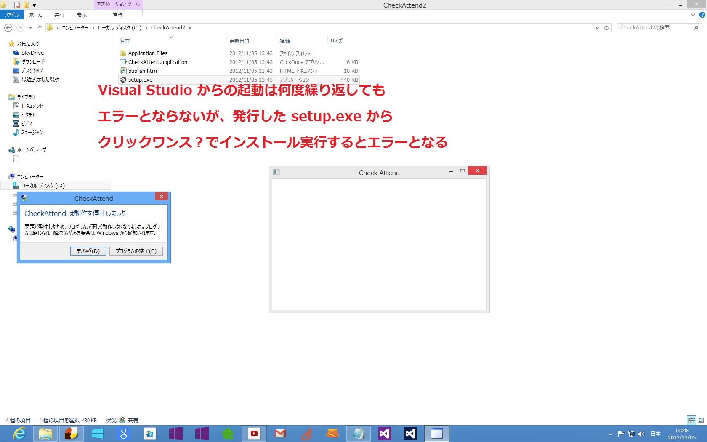Click the Up one level arrow
This screenshot has width=707, height=442.
tap(40, 28)
